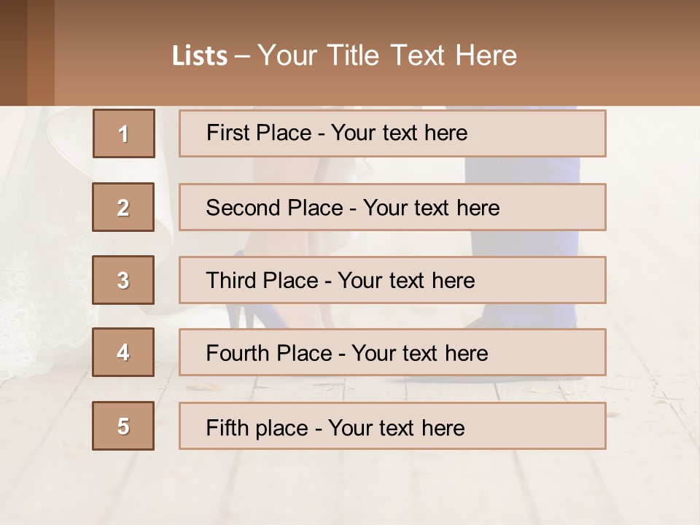Select the number 2 square

(123, 207)
